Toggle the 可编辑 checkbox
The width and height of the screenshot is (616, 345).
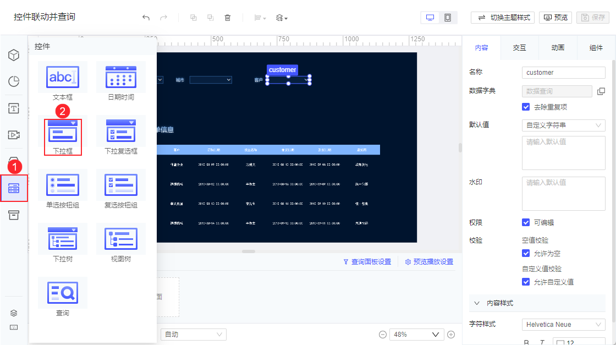[x=526, y=222]
